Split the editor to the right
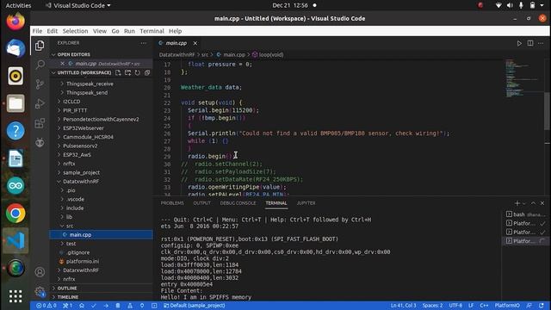Image resolution: width=551 pixels, height=310 pixels. [530, 43]
